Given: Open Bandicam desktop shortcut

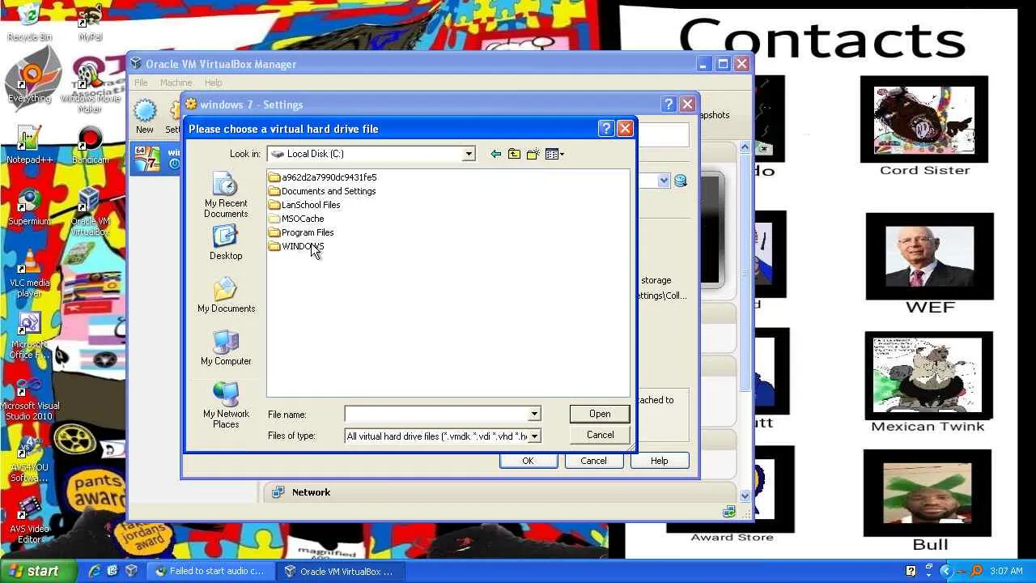Looking at the screenshot, I should [x=90, y=146].
